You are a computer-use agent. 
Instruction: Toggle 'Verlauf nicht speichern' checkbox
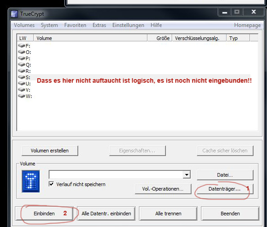(51, 184)
